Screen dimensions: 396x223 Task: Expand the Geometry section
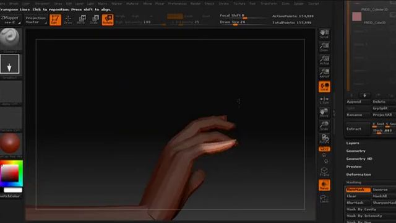coord(356,151)
